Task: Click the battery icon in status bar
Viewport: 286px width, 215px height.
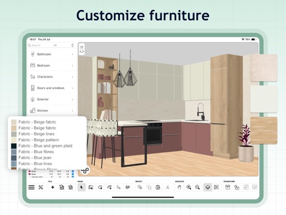Action: [253, 39]
